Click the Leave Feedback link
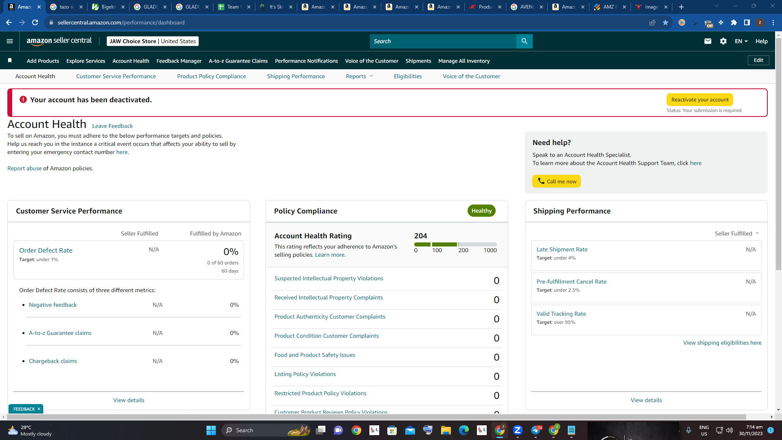Image resolution: width=782 pixels, height=440 pixels. point(112,126)
